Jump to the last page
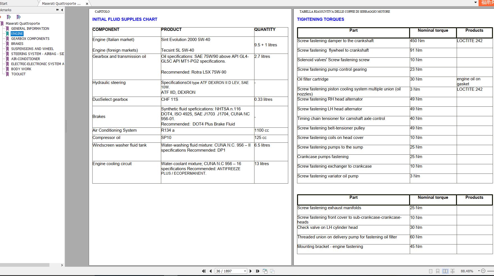Screen dimensions: 494x276 [258, 271]
